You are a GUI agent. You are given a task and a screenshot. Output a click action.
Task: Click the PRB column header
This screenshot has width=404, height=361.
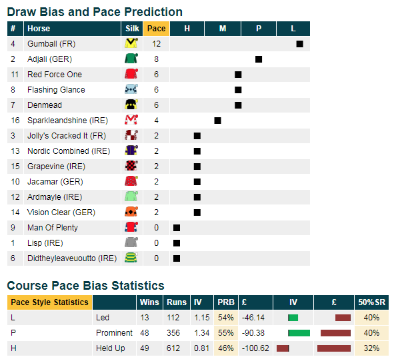point(226,302)
